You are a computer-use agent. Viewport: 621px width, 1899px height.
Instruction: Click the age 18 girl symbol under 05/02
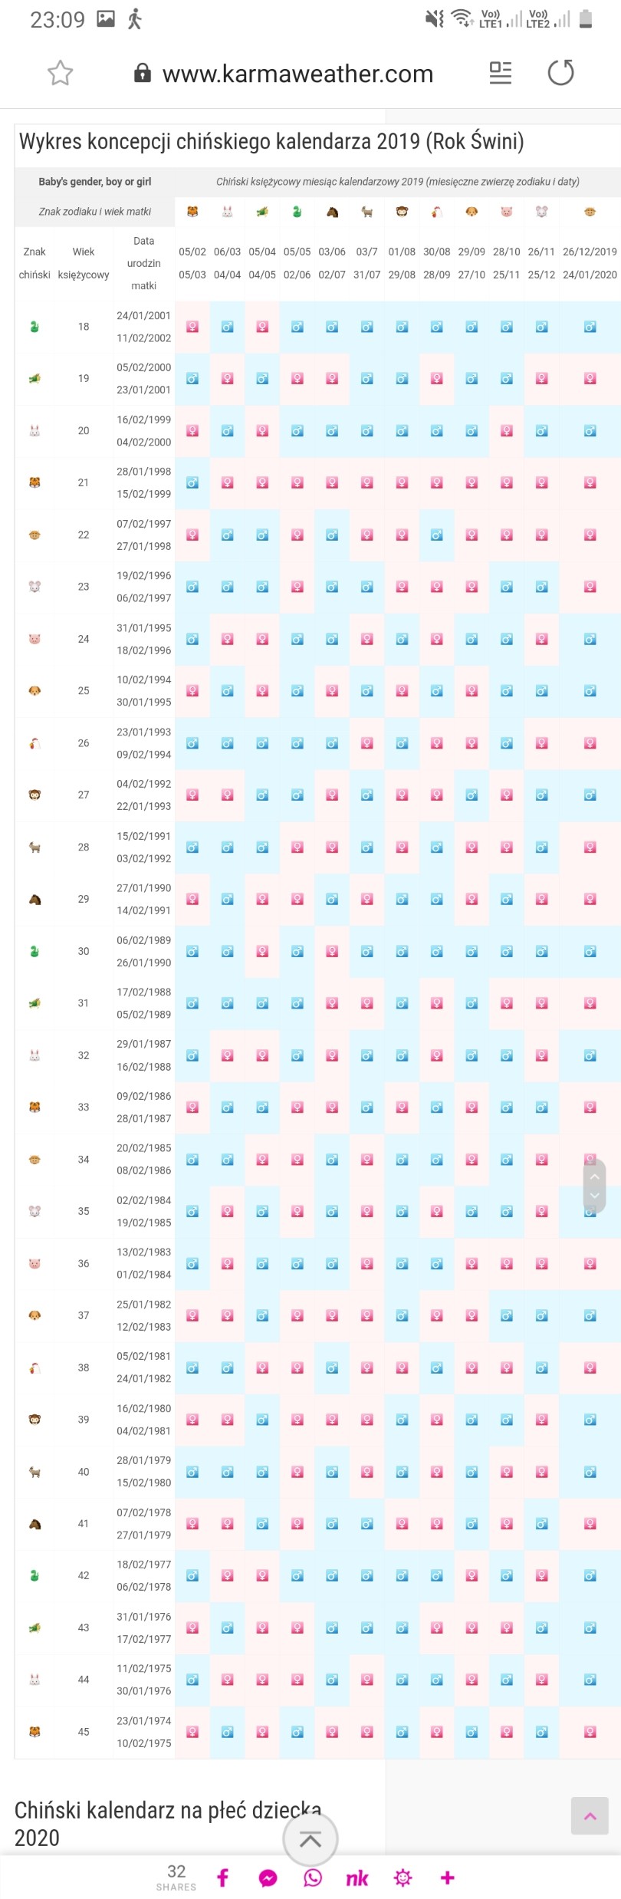[192, 327]
